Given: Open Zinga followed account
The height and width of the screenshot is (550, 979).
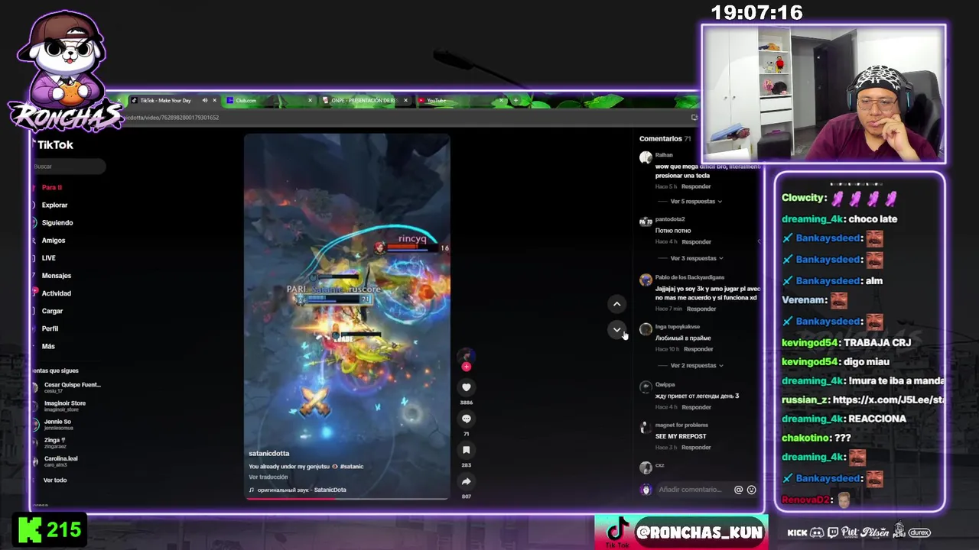Looking at the screenshot, I should point(50,442).
